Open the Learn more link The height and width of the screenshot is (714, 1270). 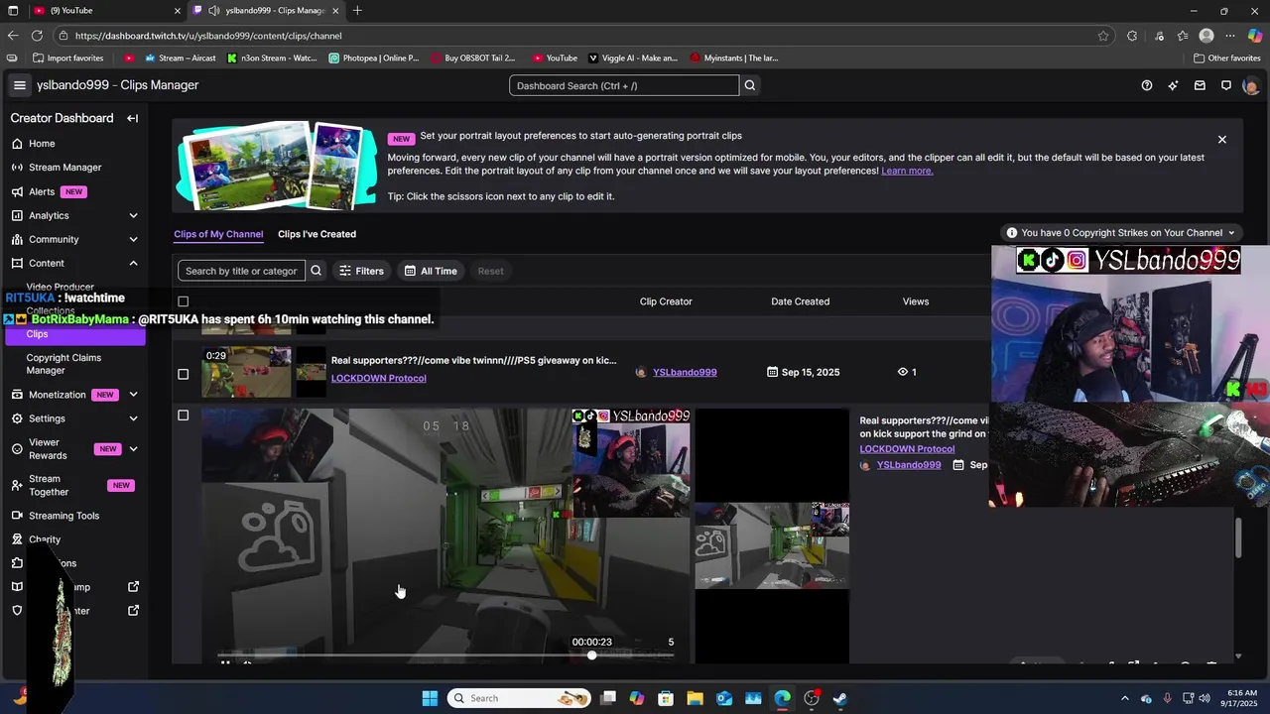point(907,171)
